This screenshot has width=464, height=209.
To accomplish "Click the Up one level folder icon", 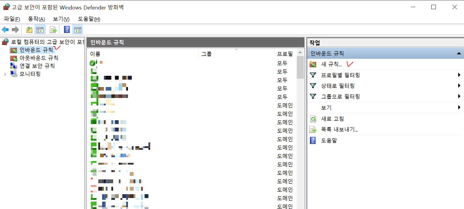I will click(29, 30).
